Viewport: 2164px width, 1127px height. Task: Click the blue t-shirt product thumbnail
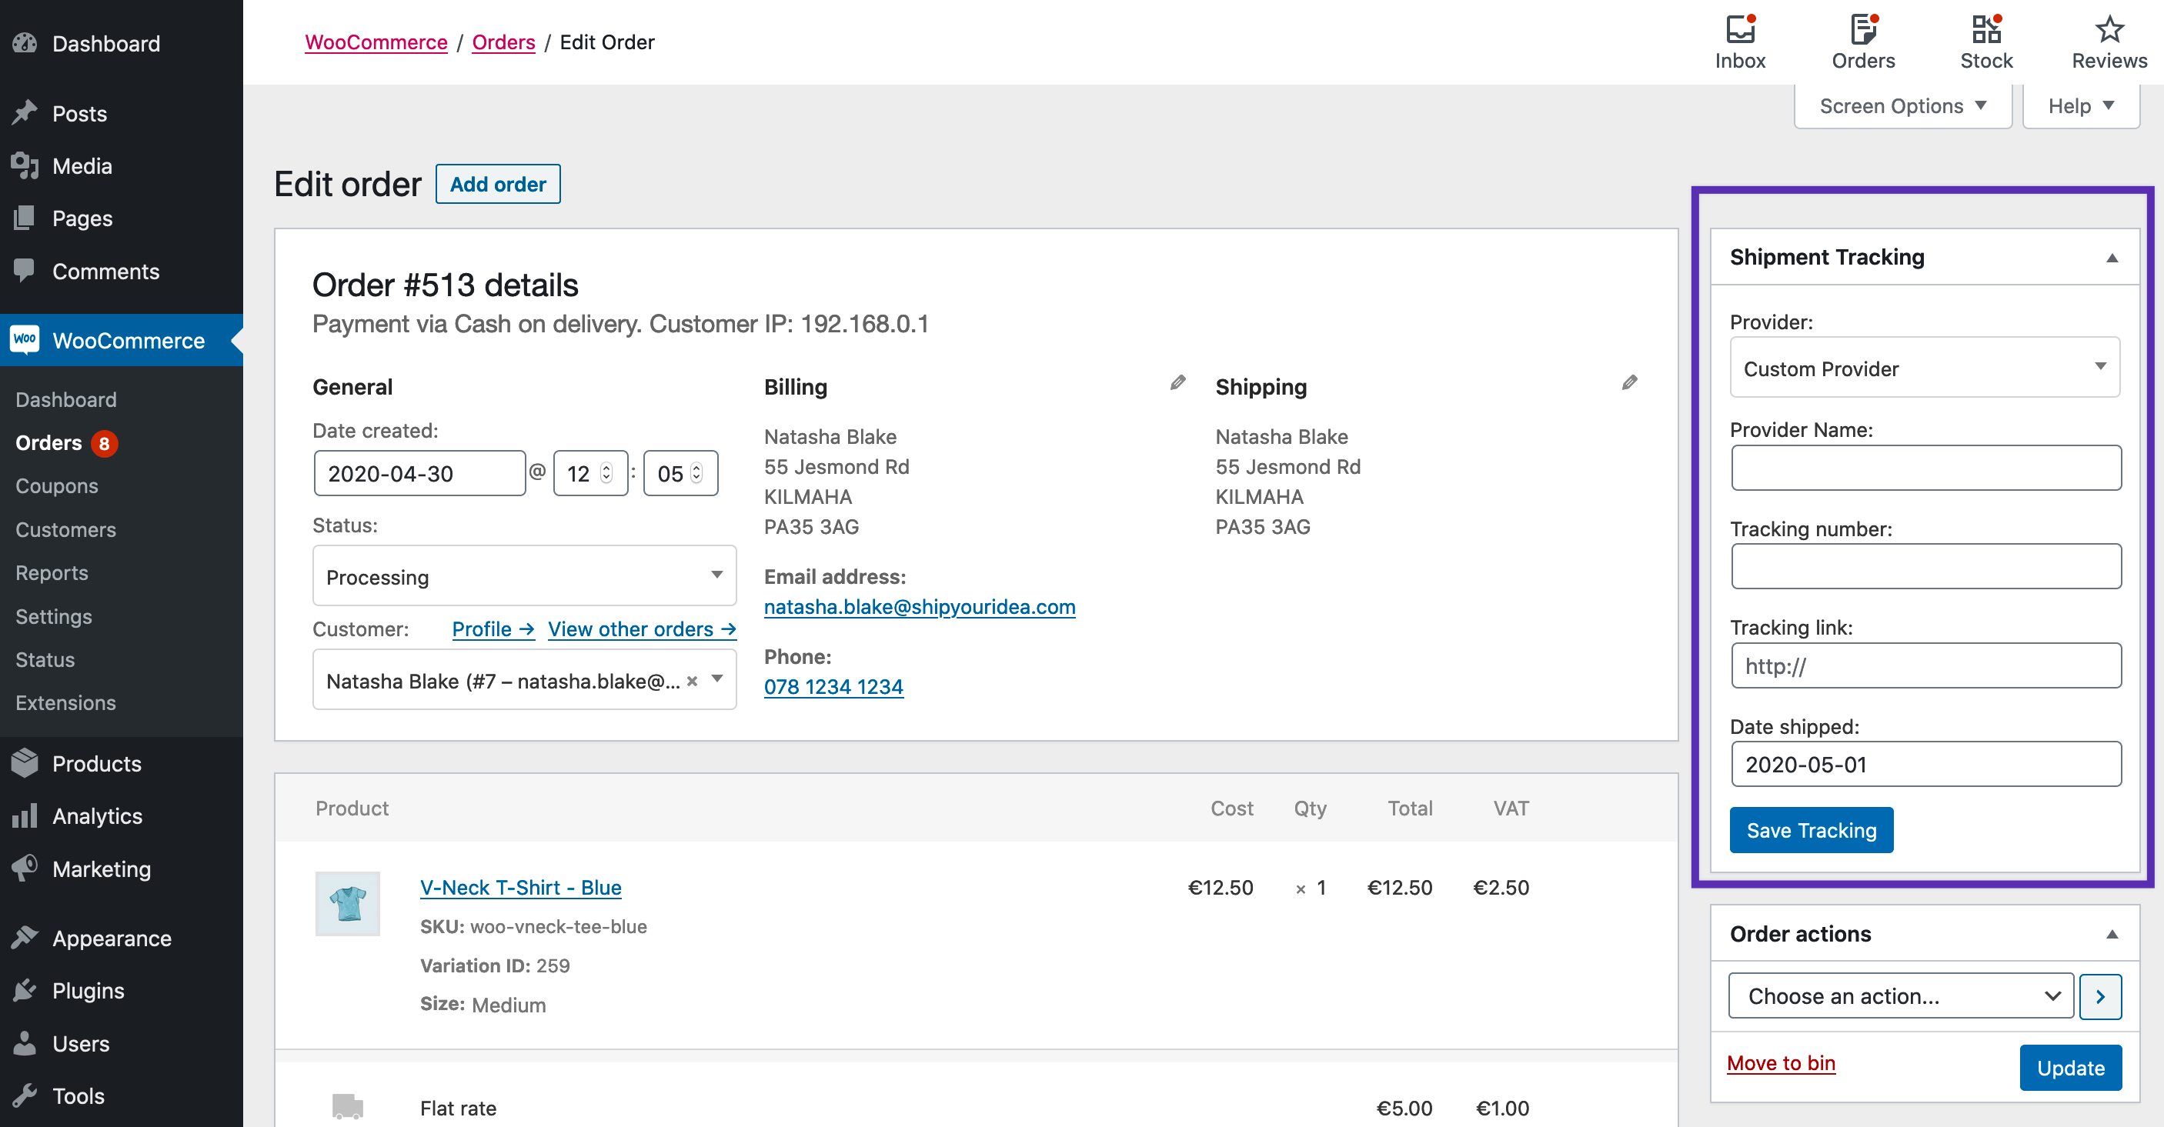(347, 904)
